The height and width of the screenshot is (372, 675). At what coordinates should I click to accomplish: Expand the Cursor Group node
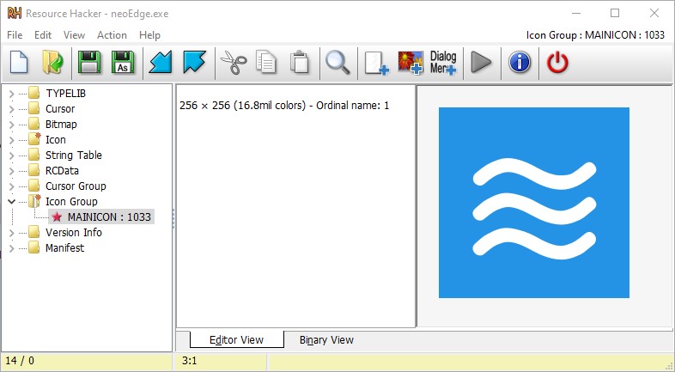pyautogui.click(x=12, y=186)
